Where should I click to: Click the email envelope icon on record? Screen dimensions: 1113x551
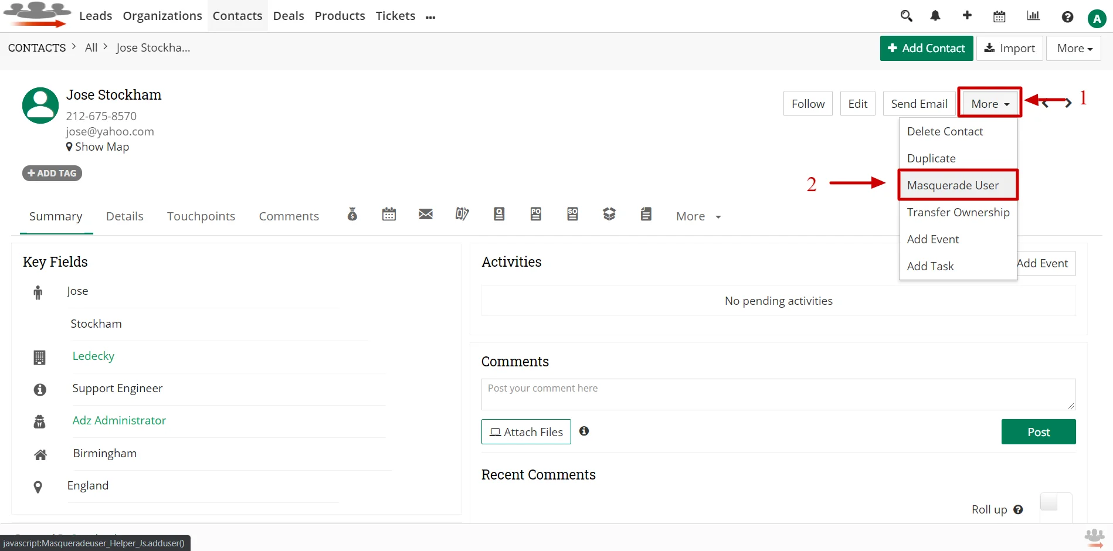coord(426,215)
